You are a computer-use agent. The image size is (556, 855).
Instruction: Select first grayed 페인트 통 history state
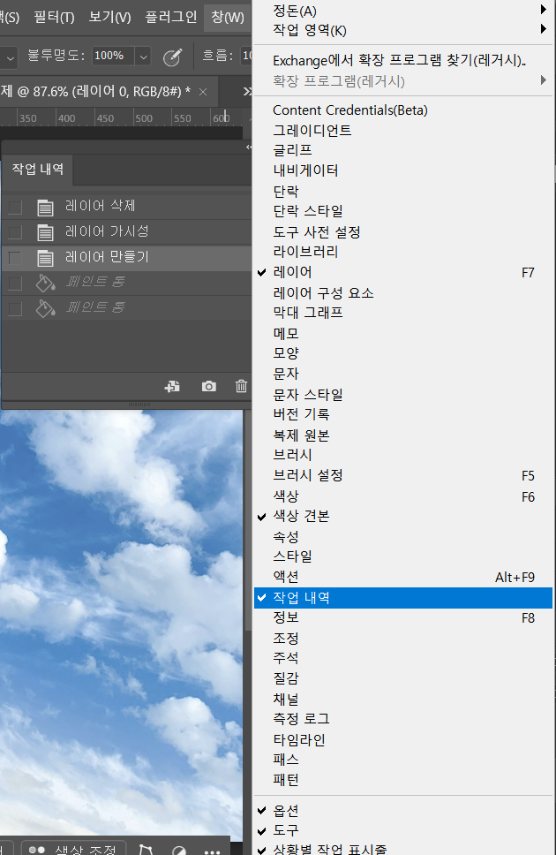(126, 283)
